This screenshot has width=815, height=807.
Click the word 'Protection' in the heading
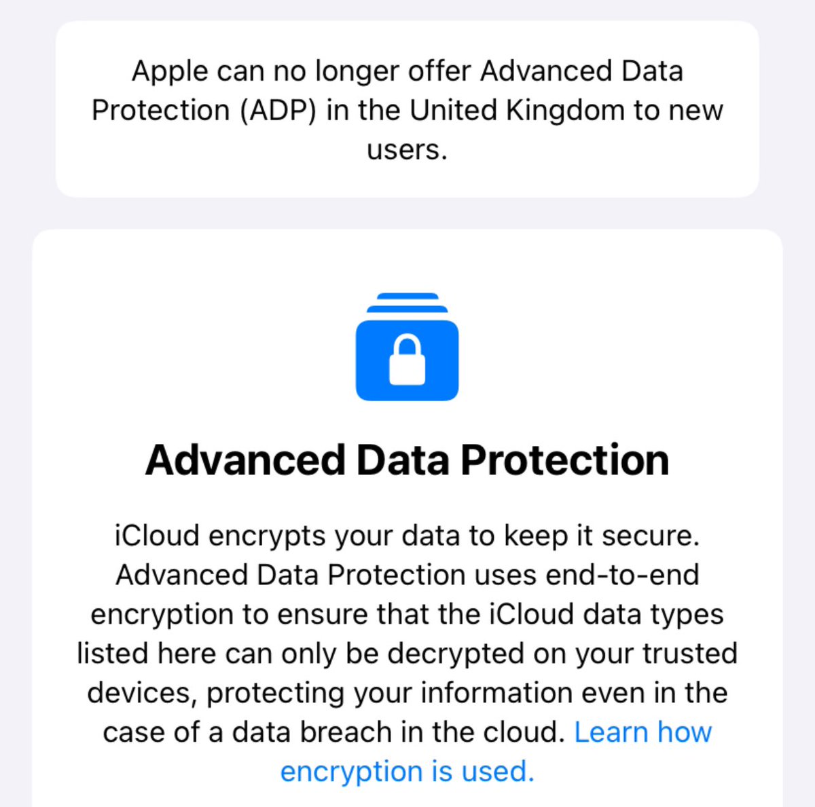565,460
